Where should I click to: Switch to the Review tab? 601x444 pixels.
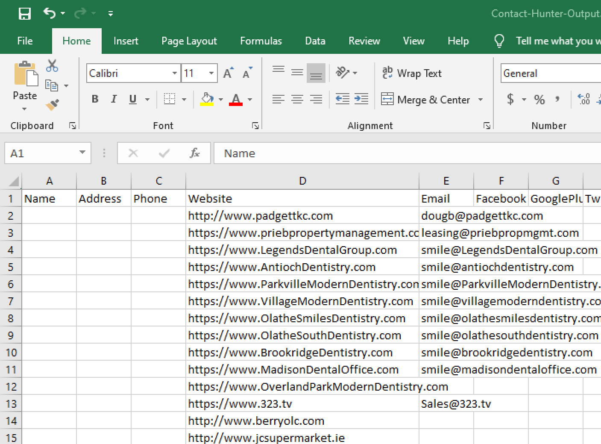[x=364, y=41]
